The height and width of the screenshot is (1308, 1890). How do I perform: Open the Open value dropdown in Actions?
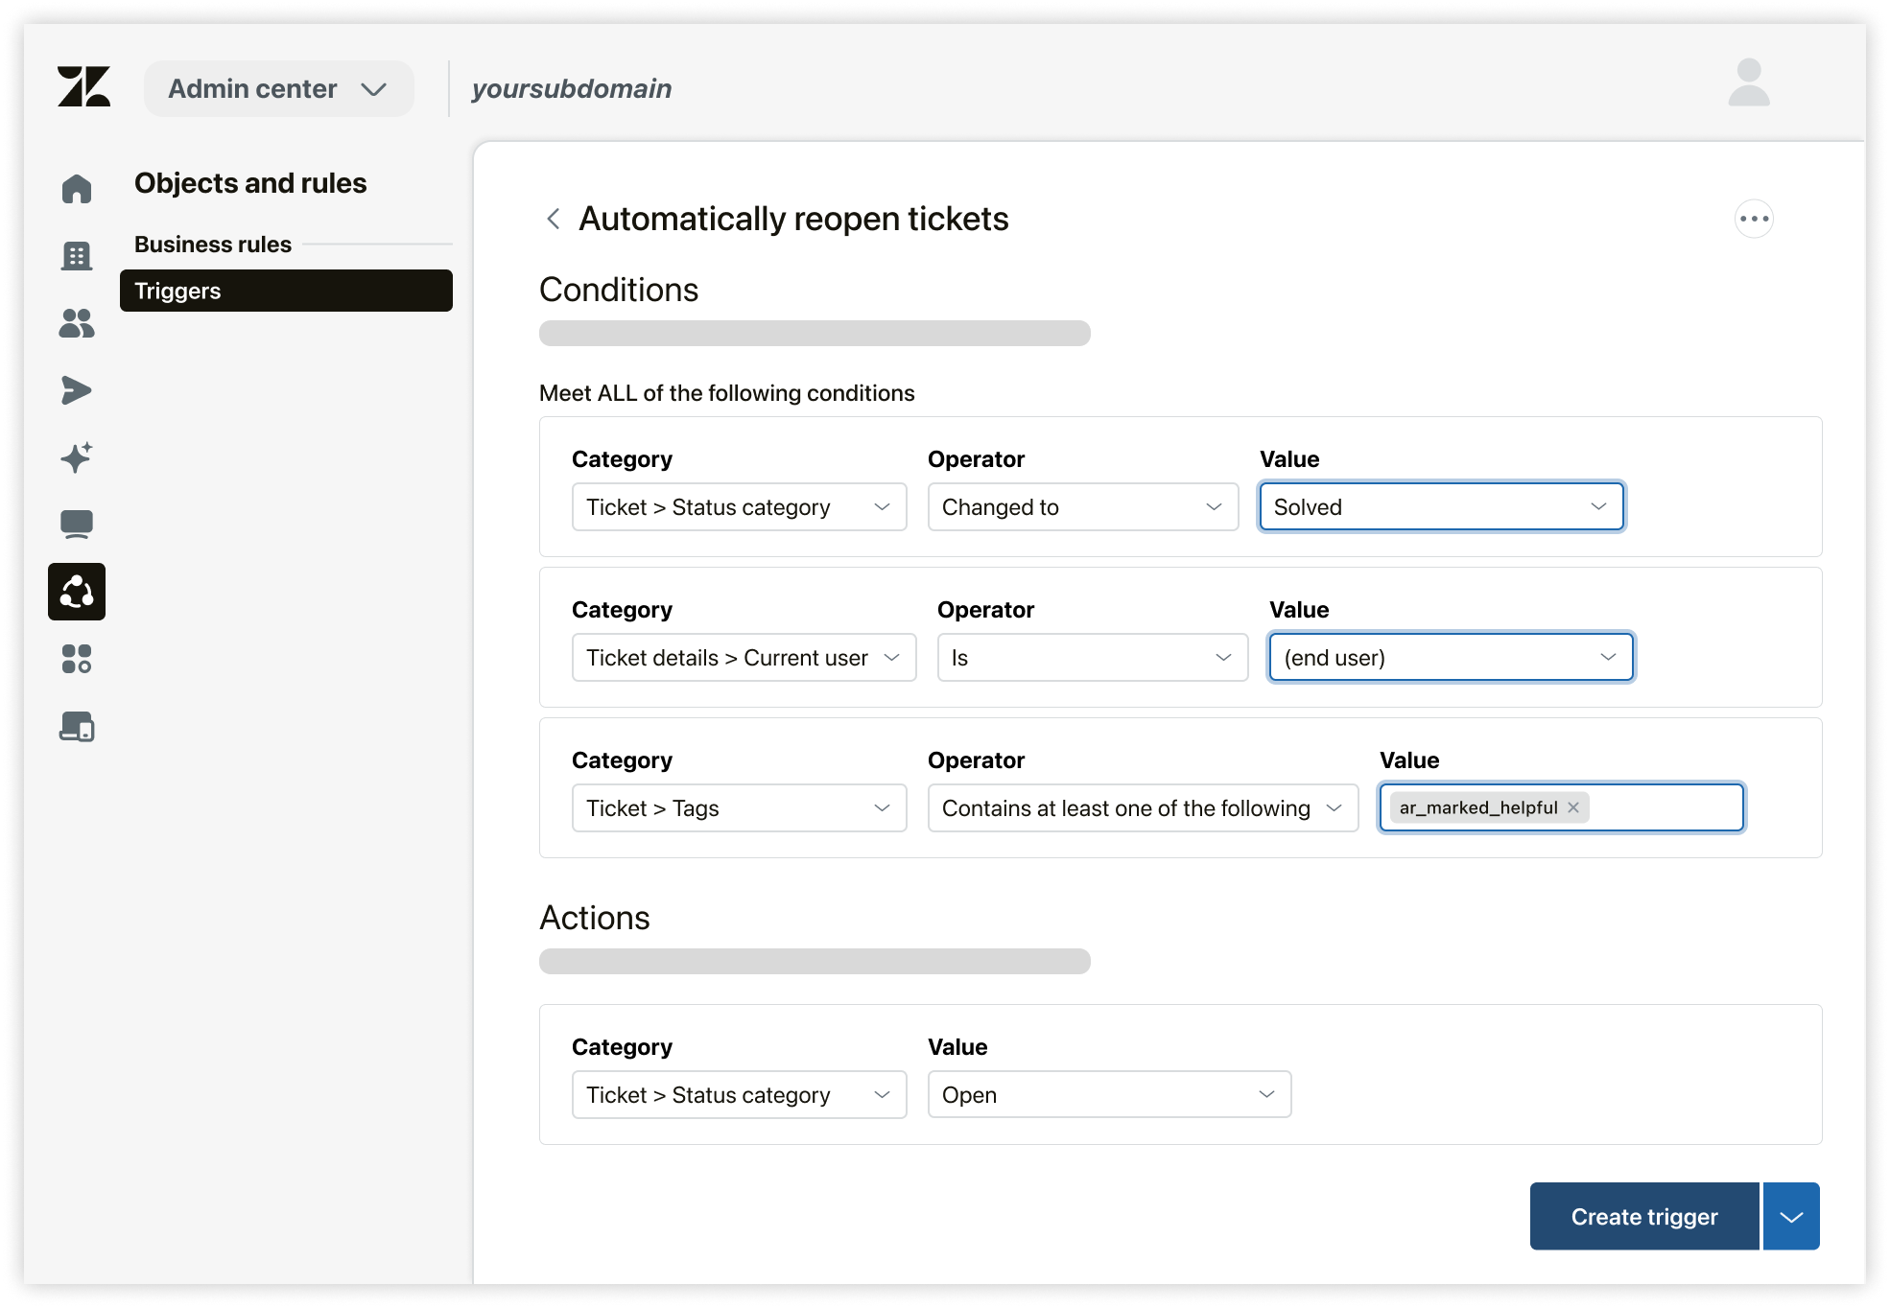click(1110, 1095)
